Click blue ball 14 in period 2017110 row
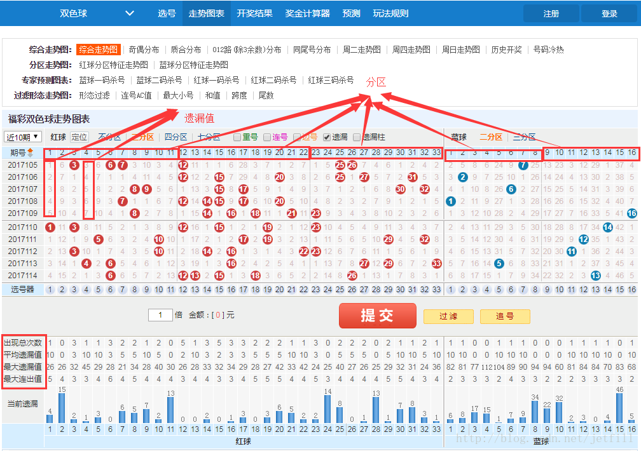The height and width of the screenshot is (451, 641). (x=607, y=227)
